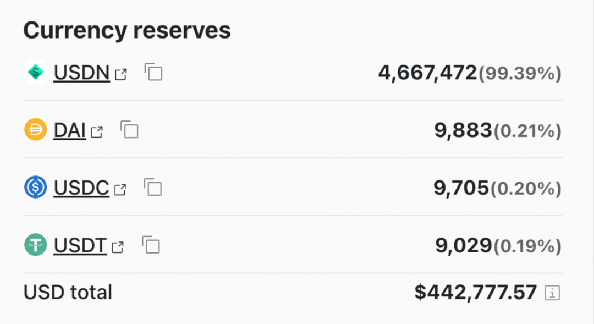Viewport: 594px width, 324px height.
Task: Click the USDN reserve amount 4,667,472
Action: pos(427,72)
